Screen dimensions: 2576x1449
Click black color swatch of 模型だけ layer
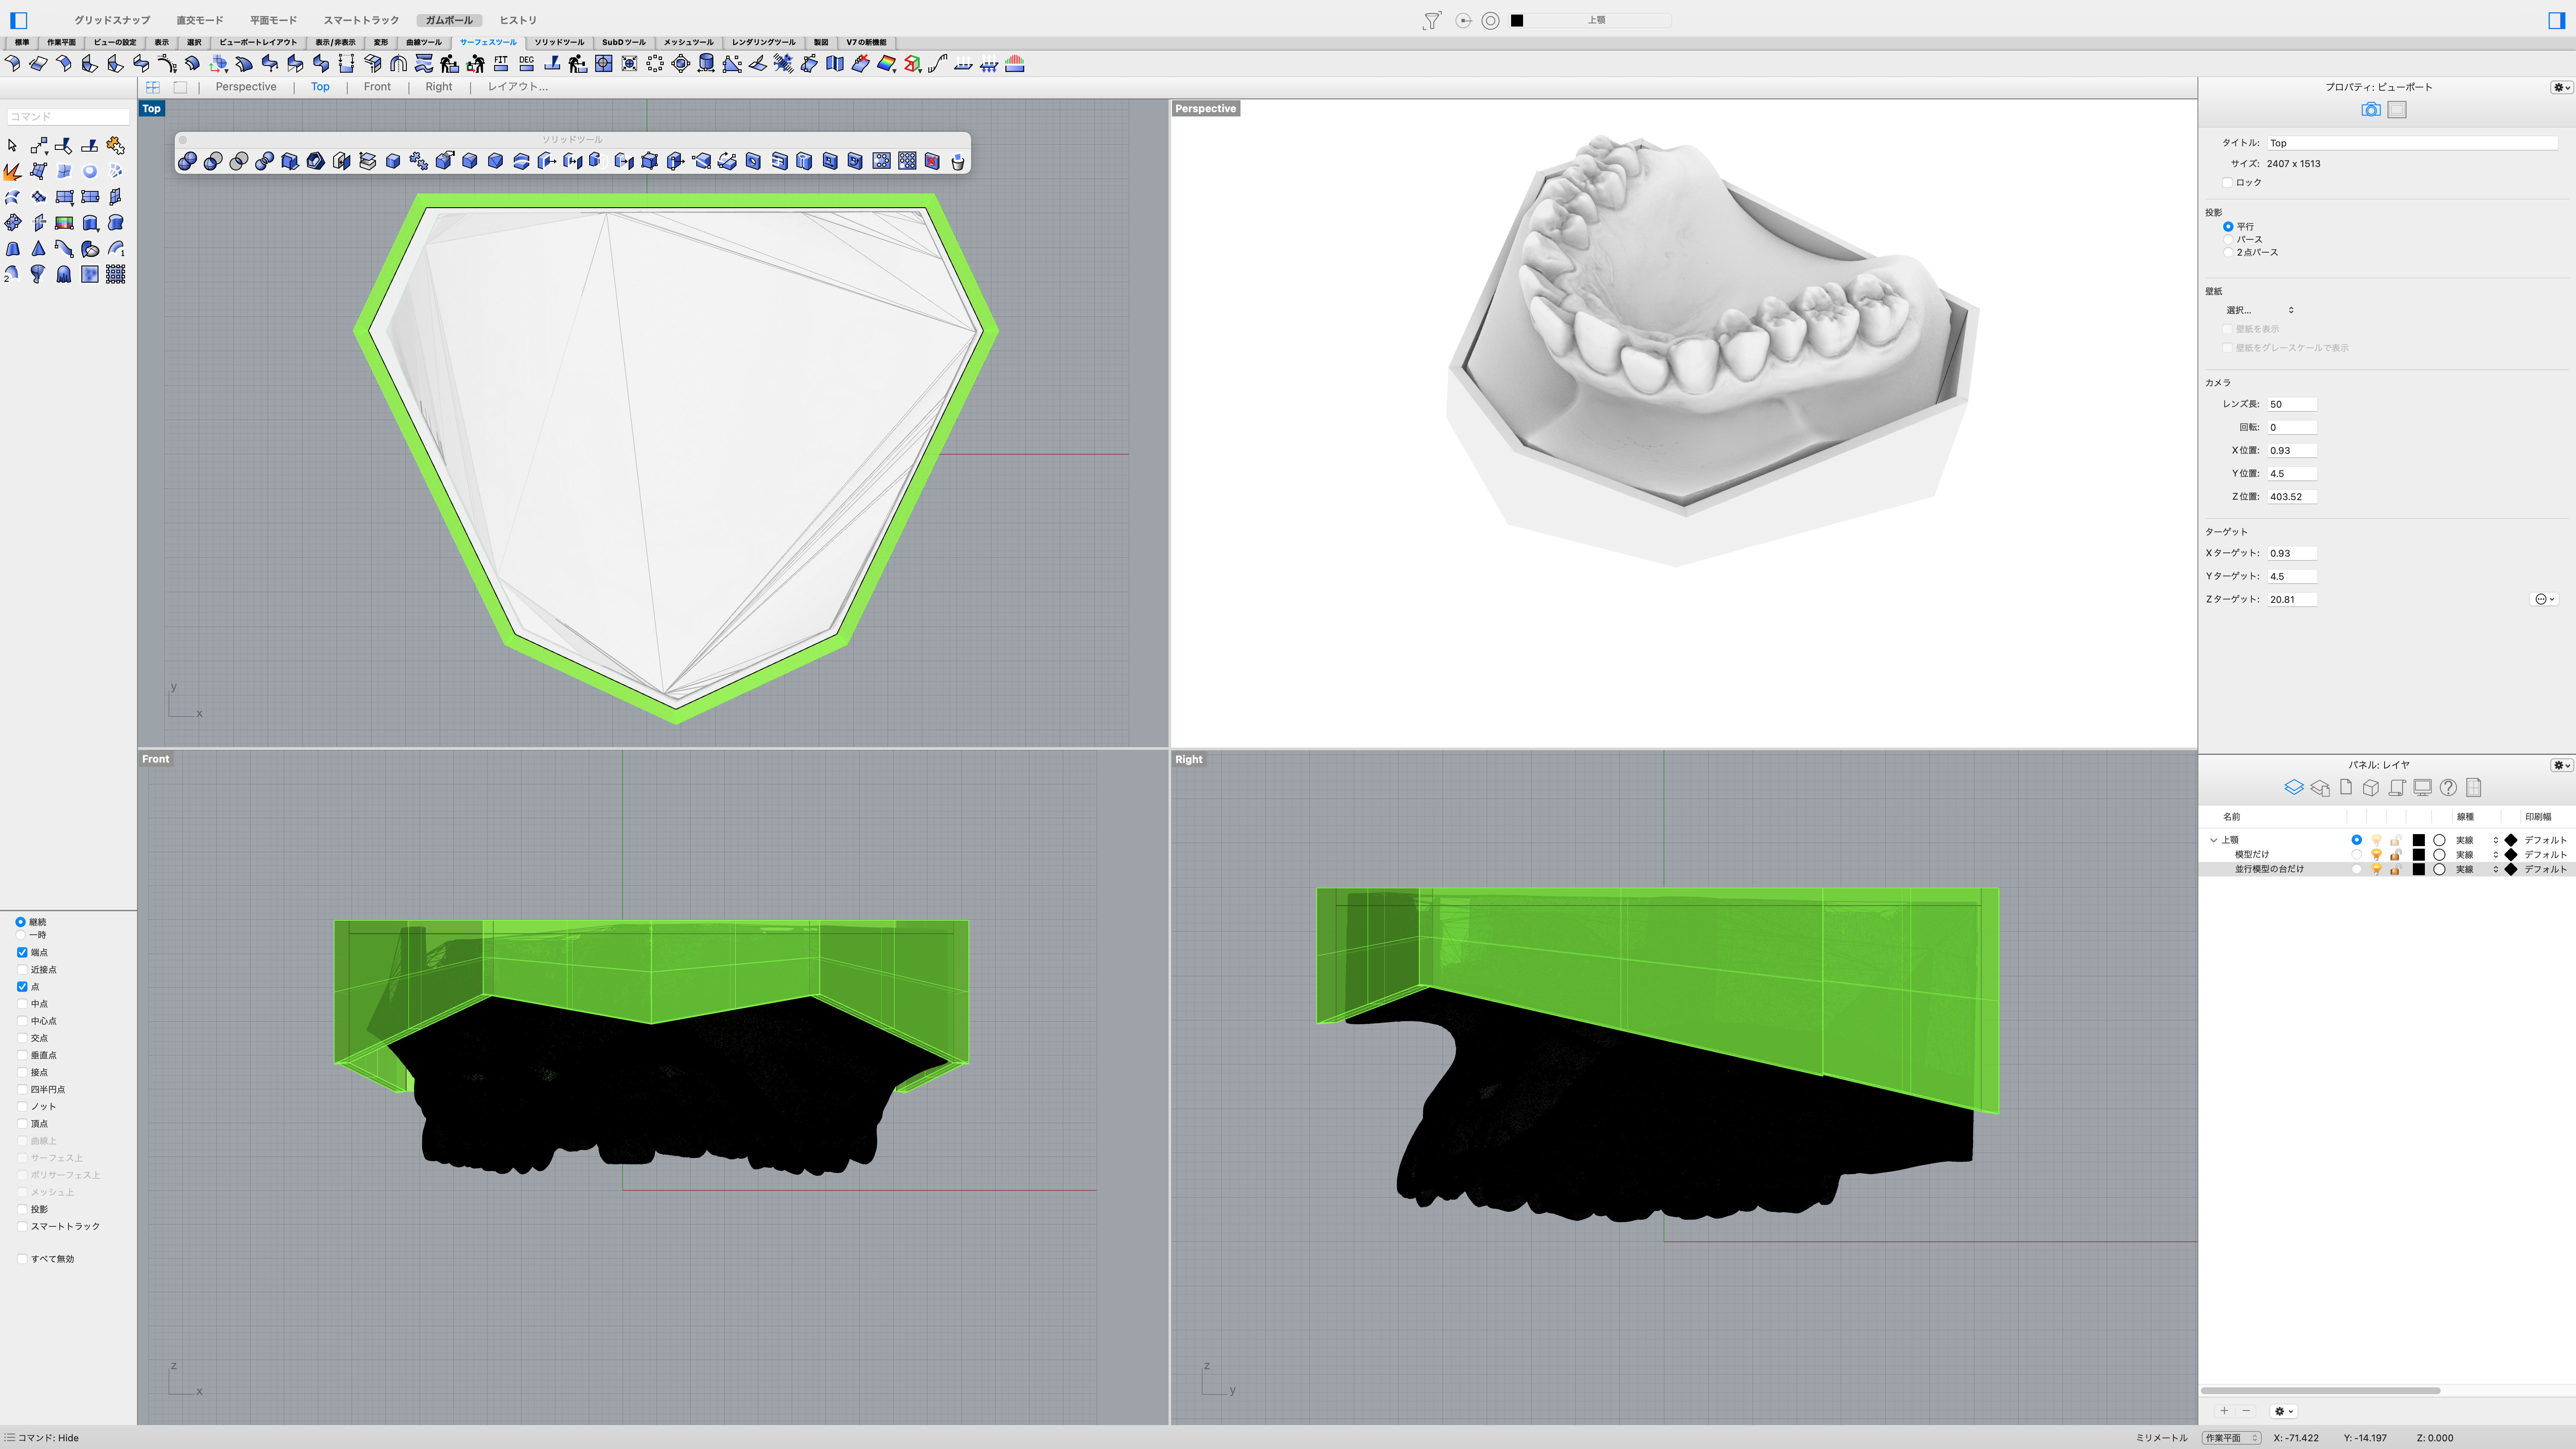(x=2418, y=855)
